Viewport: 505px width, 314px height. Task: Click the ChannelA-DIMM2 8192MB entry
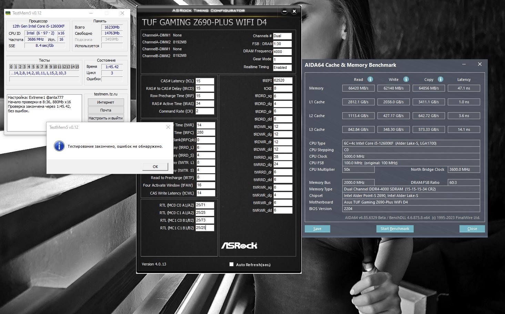click(164, 42)
